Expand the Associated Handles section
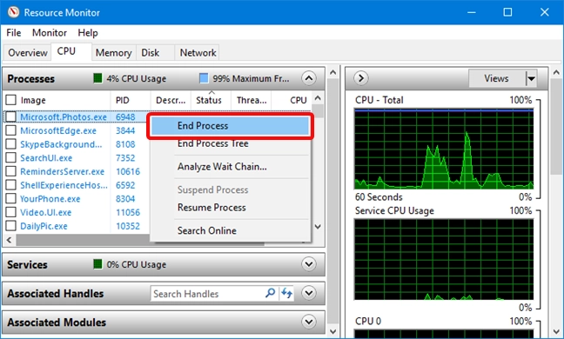 [309, 293]
